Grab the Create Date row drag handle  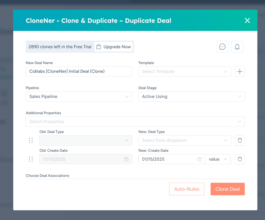point(31,159)
